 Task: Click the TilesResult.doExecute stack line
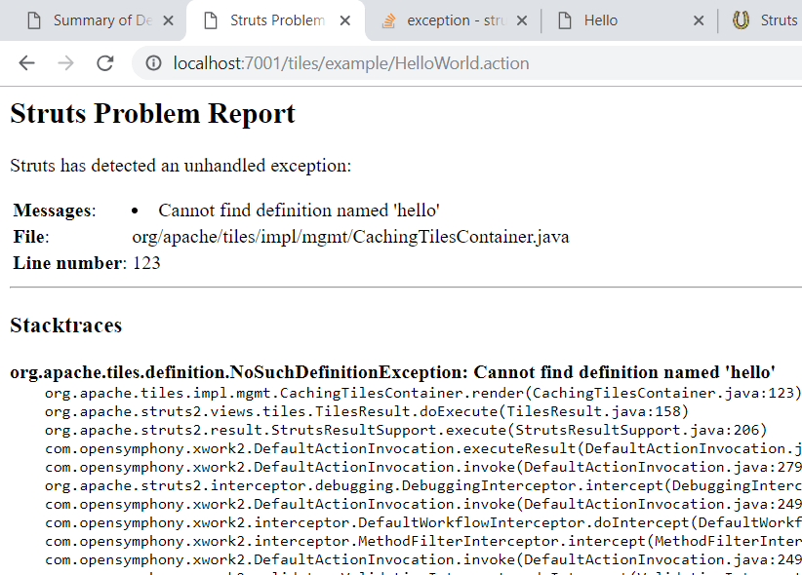pyautogui.click(x=367, y=411)
